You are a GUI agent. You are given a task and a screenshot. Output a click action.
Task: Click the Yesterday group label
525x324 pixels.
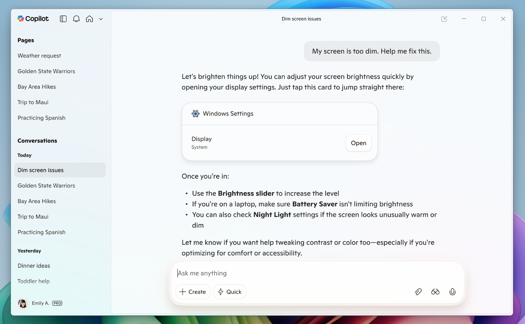(29, 251)
